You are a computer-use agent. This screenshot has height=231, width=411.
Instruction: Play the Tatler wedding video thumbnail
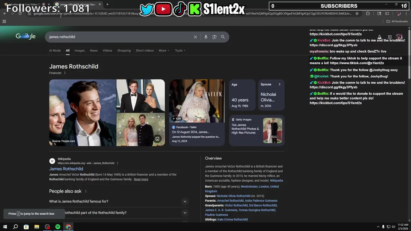[197, 101]
